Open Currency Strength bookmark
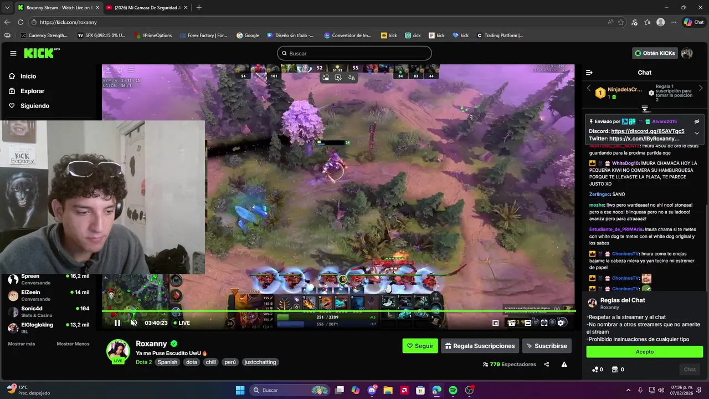Image resolution: width=709 pixels, height=399 pixels. tap(44, 35)
